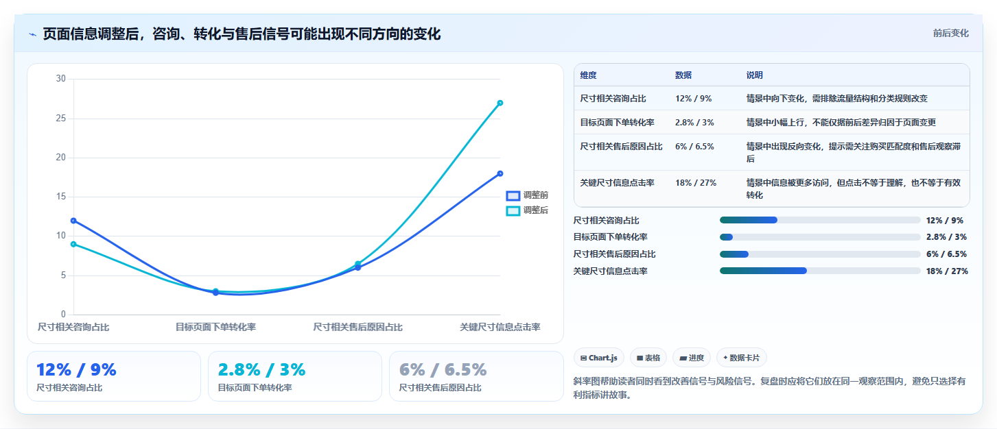Click the 尺寸相关咨询占比 progress bar
The width and height of the screenshot is (997, 429).
coord(820,220)
